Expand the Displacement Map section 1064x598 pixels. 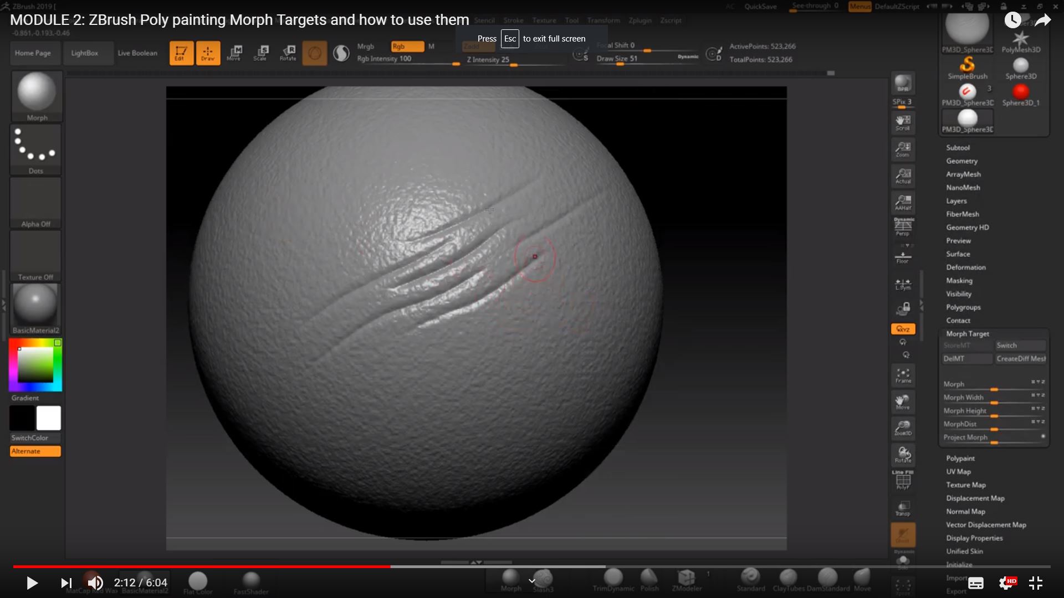[975, 498]
